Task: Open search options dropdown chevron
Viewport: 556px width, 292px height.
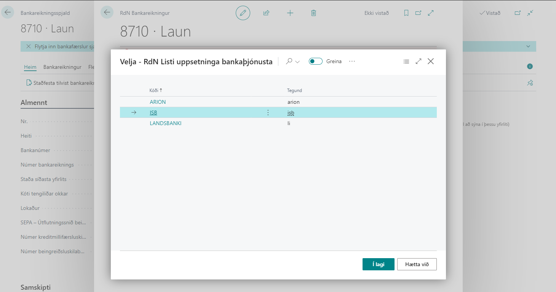Action: click(298, 62)
